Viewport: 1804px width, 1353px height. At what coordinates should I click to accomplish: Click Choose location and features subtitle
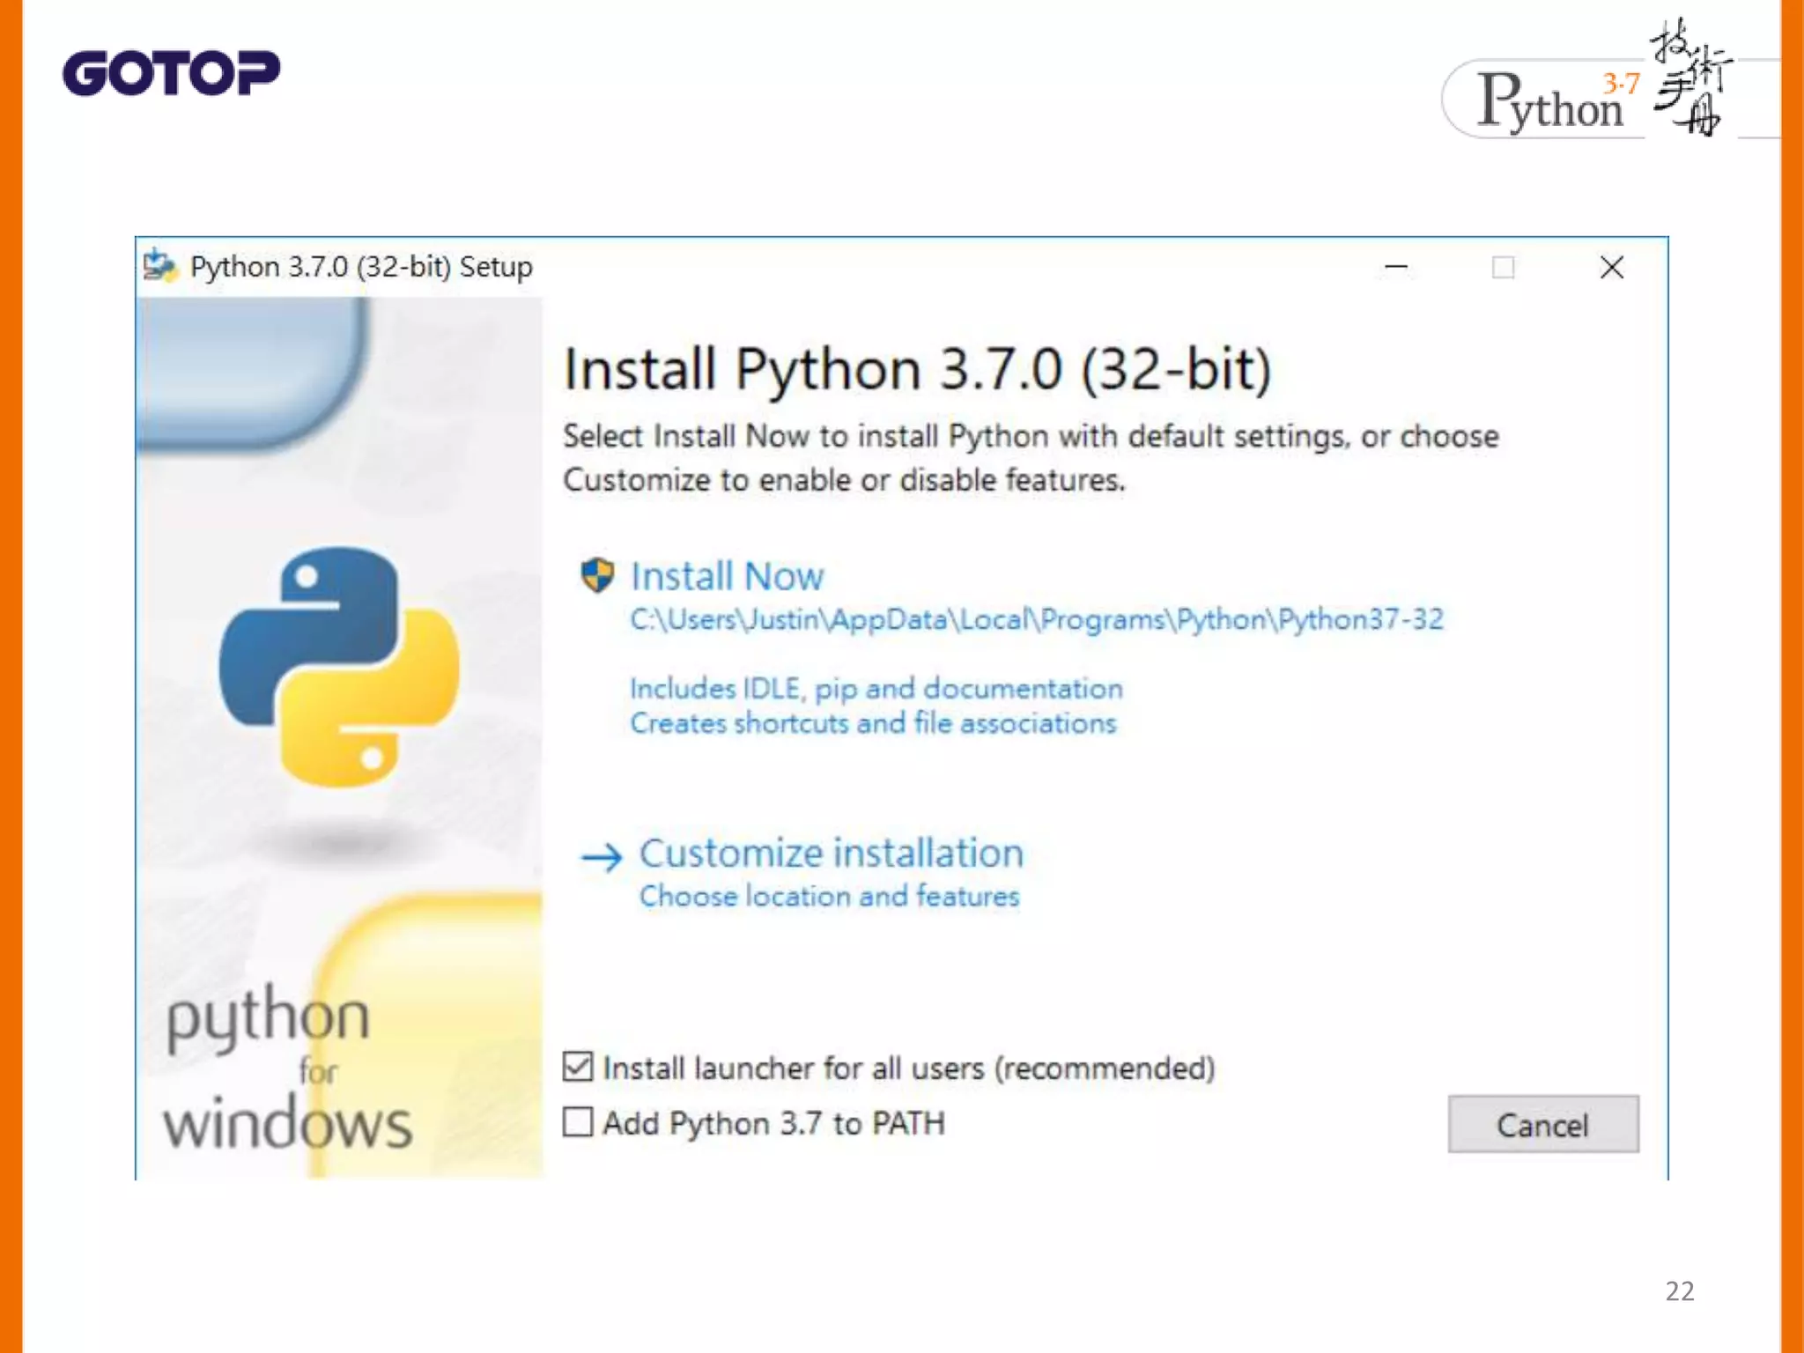coord(829,896)
